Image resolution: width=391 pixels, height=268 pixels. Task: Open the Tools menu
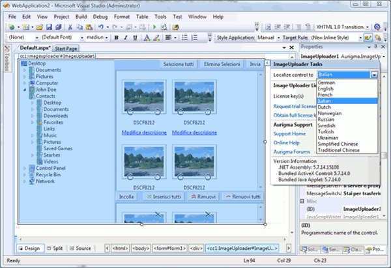(160, 17)
